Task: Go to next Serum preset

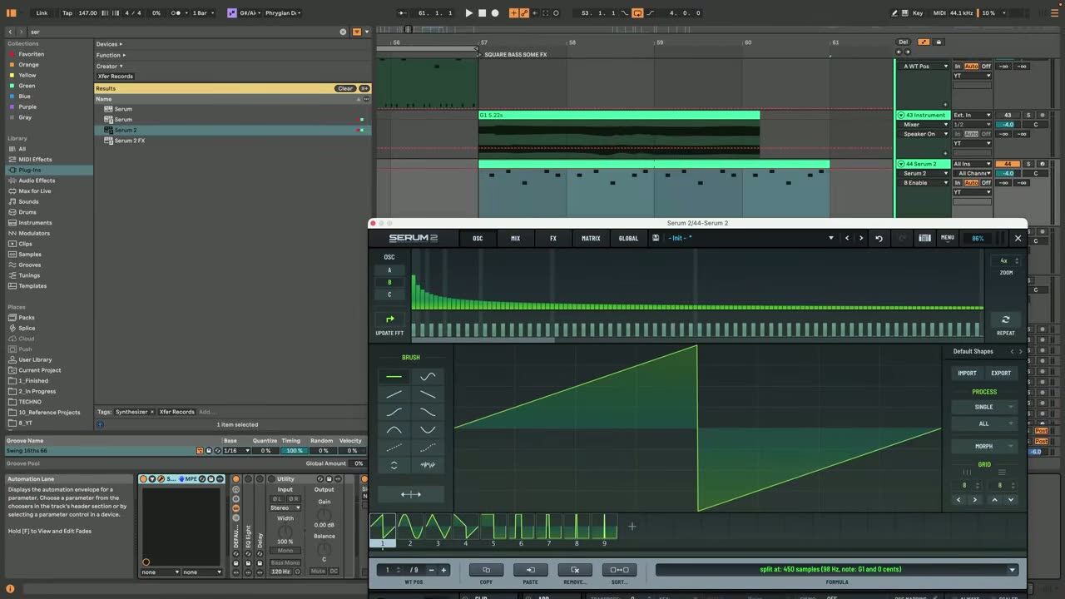Action: tap(861, 238)
